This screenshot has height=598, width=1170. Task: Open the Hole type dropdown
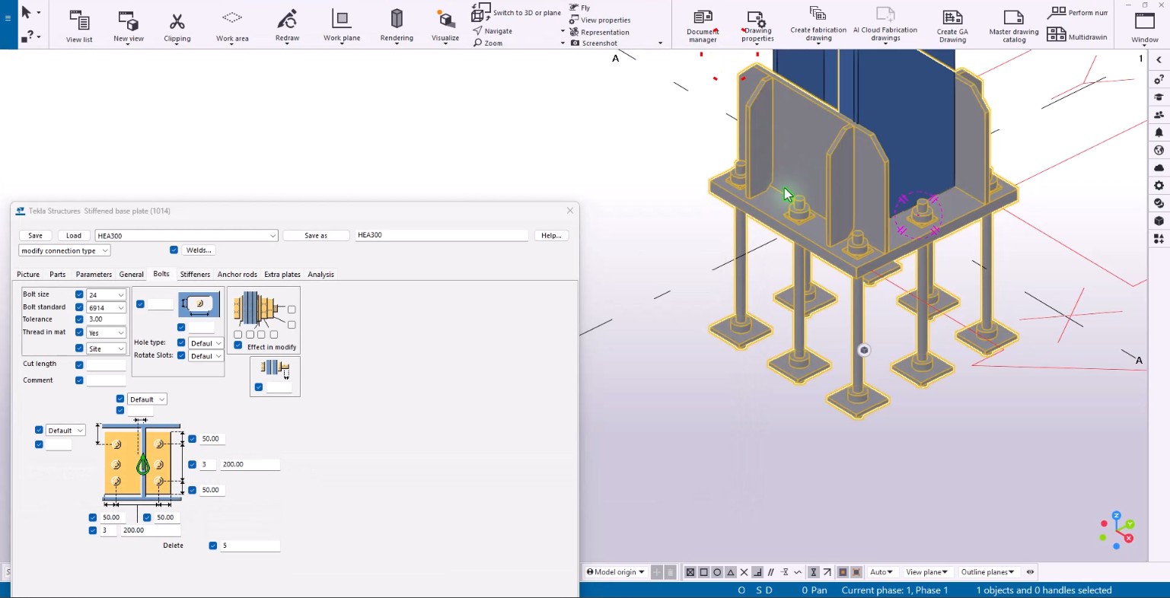[206, 343]
